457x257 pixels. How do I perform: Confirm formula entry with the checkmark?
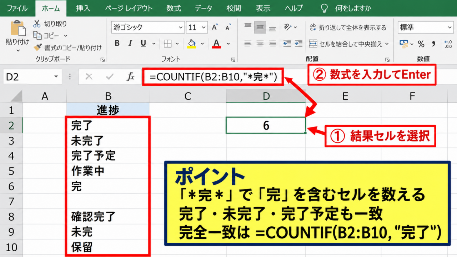(110, 76)
